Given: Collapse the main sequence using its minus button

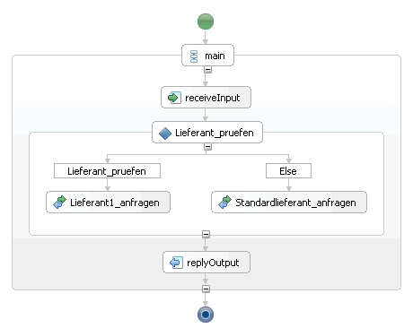Looking at the screenshot, I should click(207, 70).
